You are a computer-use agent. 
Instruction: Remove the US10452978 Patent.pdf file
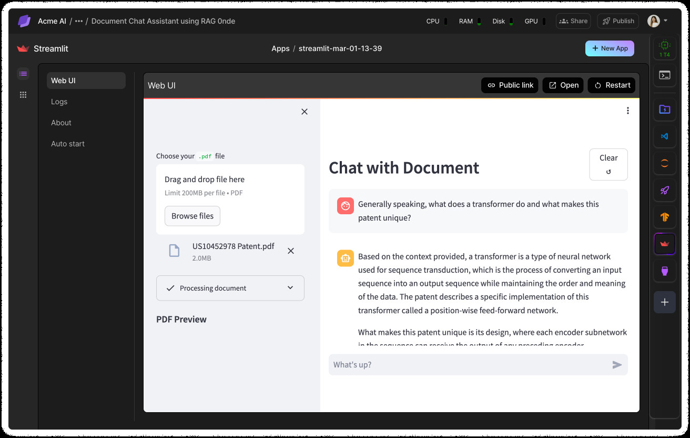pyautogui.click(x=291, y=251)
